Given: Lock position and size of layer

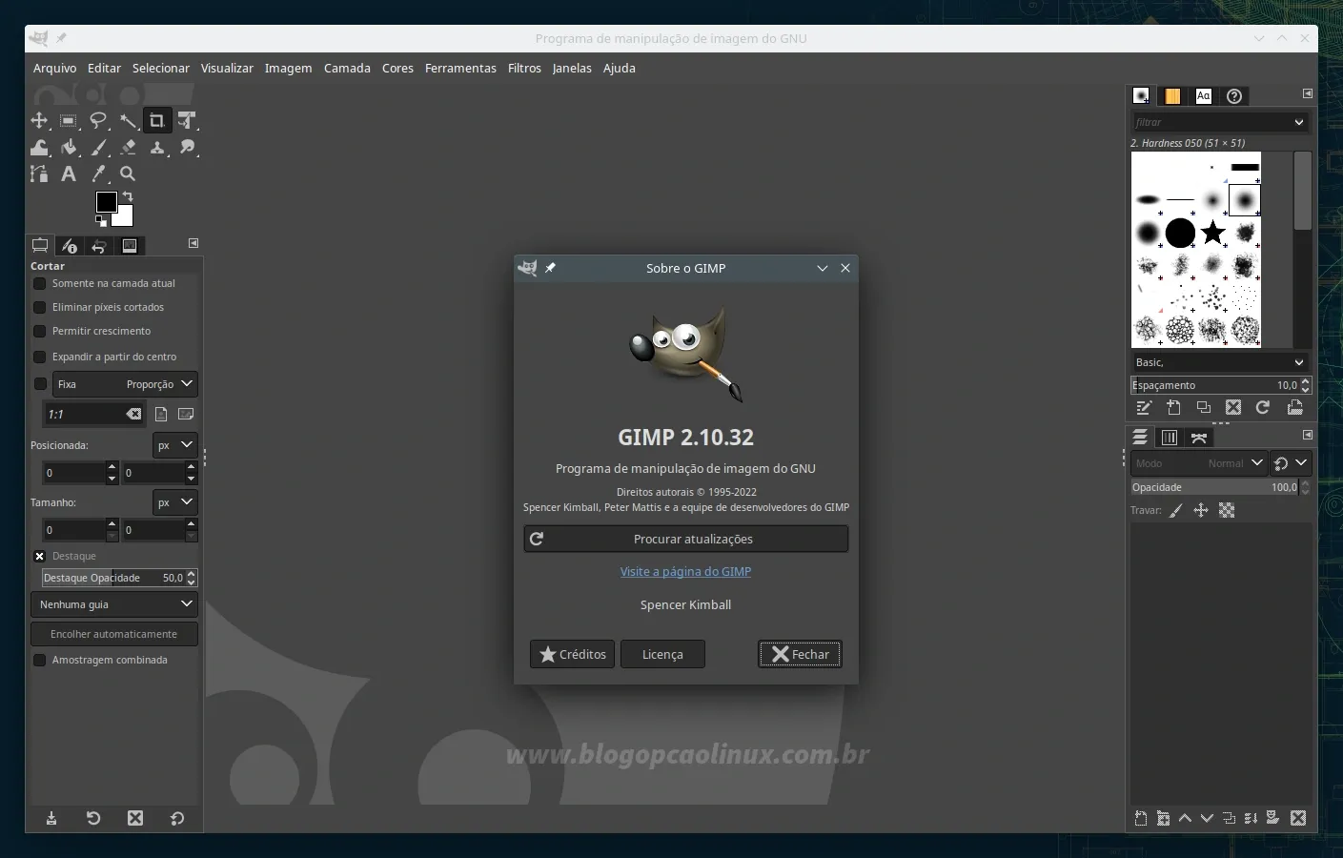Looking at the screenshot, I should (1201, 510).
